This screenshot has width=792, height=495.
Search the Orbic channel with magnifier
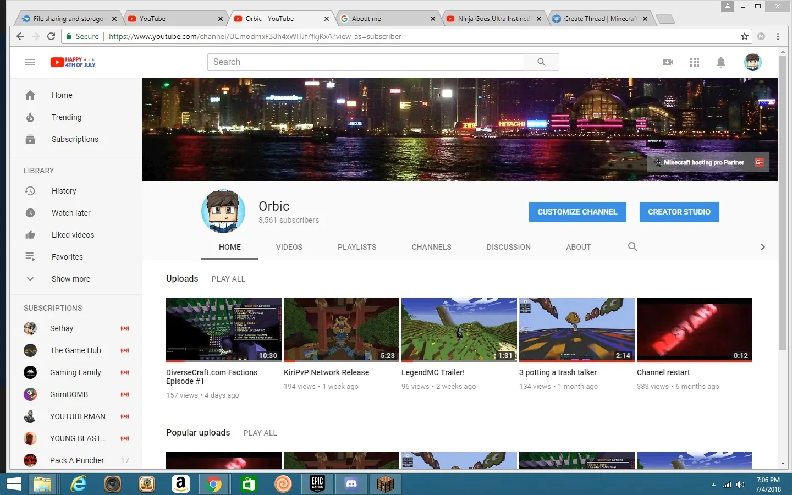pos(632,247)
